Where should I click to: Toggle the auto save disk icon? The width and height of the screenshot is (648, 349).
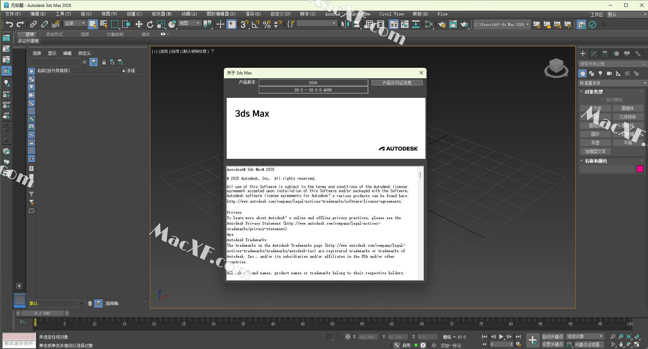tap(581, 24)
